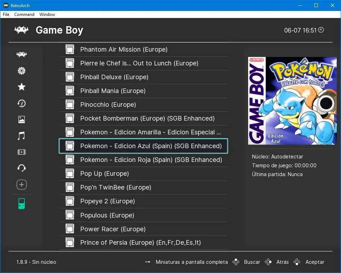Click the select-button icon before Miniaturas

coord(148,262)
